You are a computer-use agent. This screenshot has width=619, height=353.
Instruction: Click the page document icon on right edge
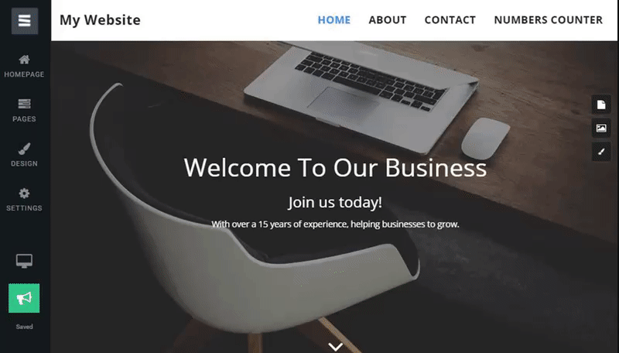[x=601, y=105]
